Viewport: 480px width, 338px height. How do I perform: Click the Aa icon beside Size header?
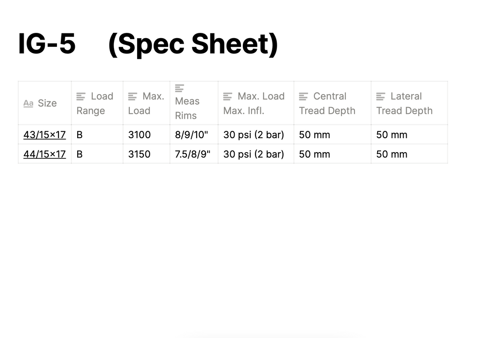(x=28, y=103)
